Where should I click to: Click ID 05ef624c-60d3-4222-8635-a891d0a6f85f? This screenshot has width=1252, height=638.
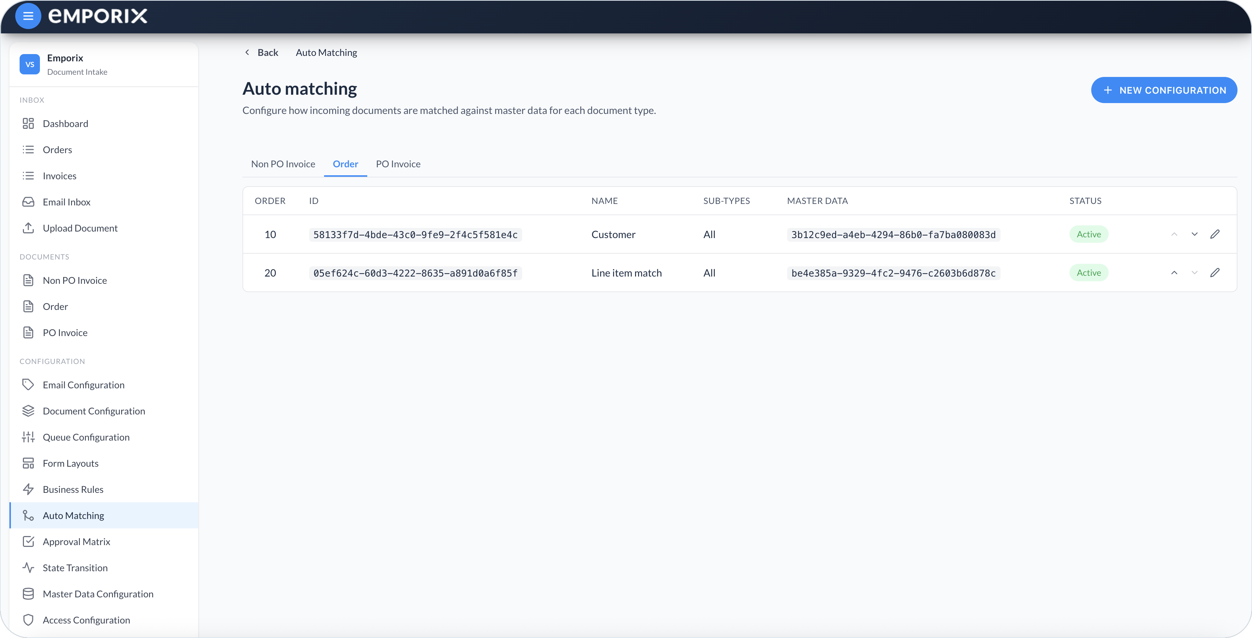(x=415, y=273)
